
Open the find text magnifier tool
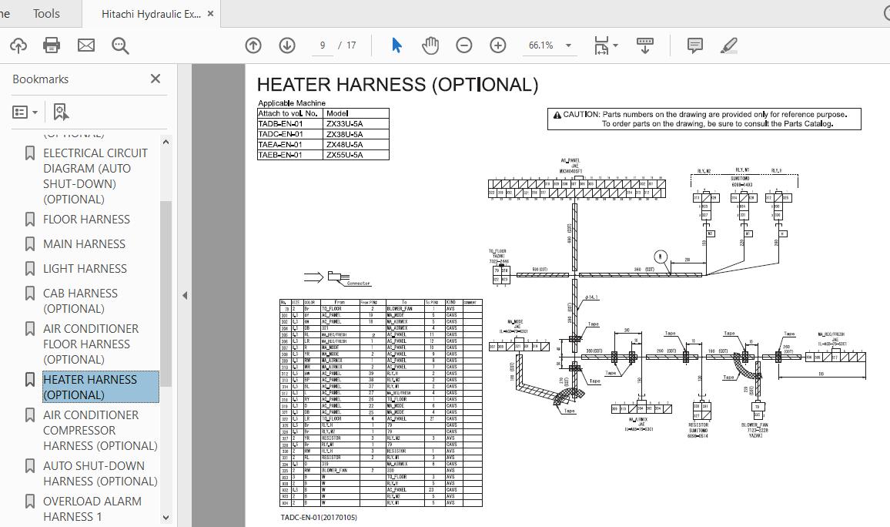[120, 45]
